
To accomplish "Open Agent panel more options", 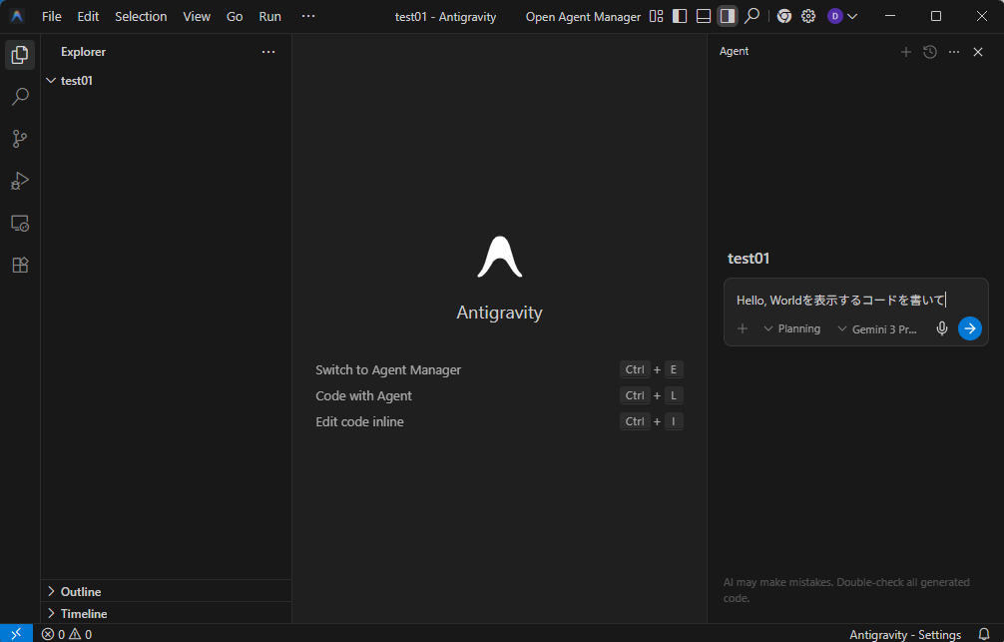I will pos(954,52).
